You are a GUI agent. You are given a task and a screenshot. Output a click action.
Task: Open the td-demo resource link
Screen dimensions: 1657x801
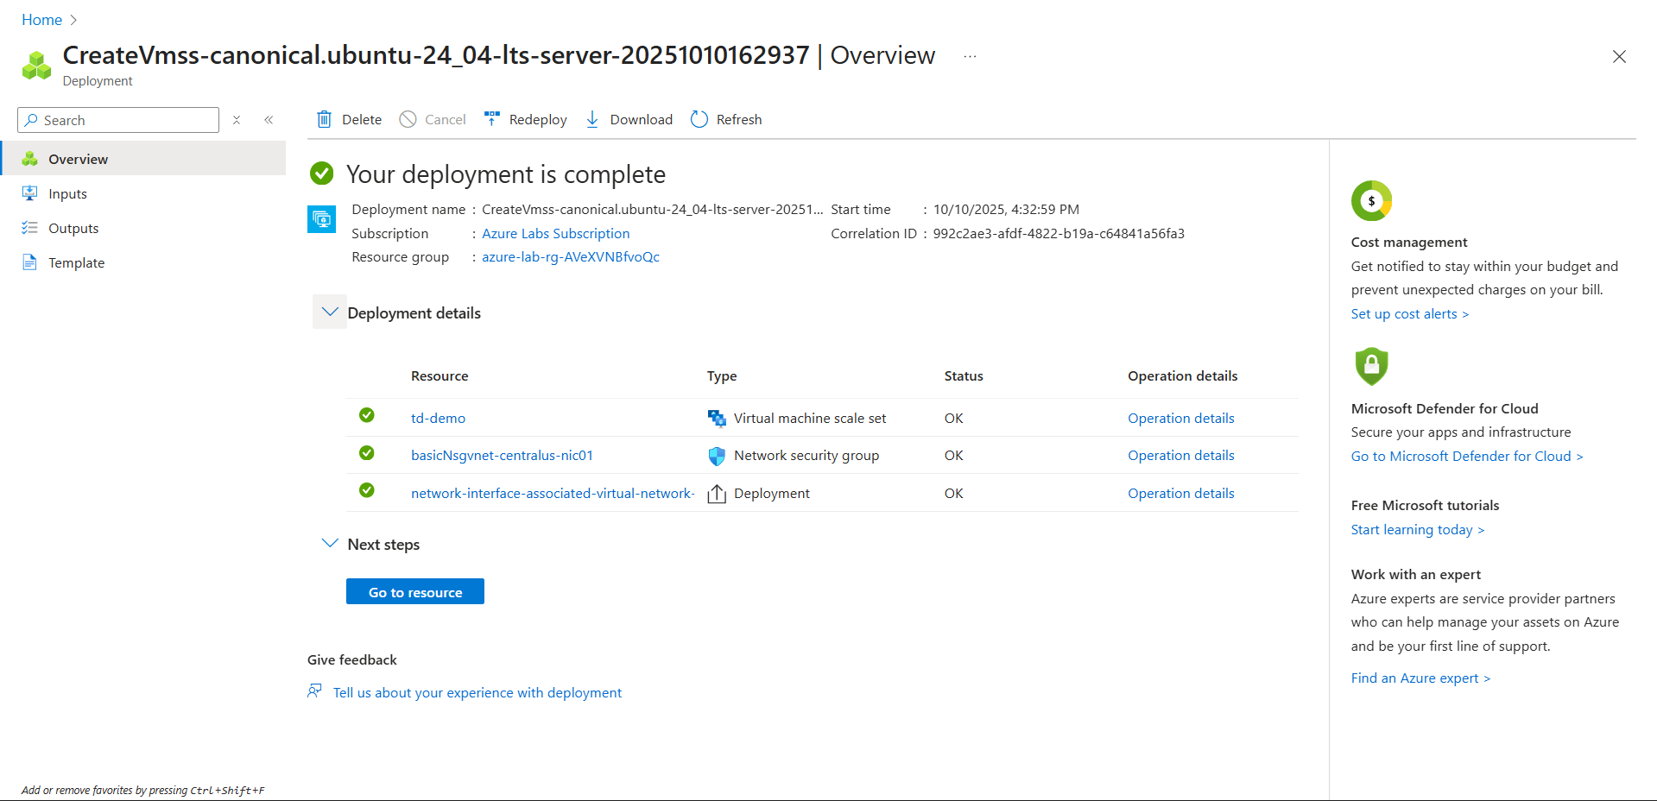(438, 419)
